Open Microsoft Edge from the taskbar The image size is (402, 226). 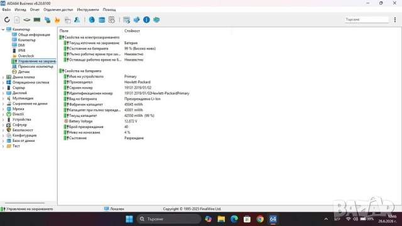pos(234,219)
